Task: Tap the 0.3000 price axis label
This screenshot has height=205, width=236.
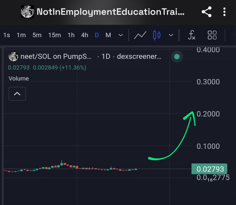Action: [208, 82]
